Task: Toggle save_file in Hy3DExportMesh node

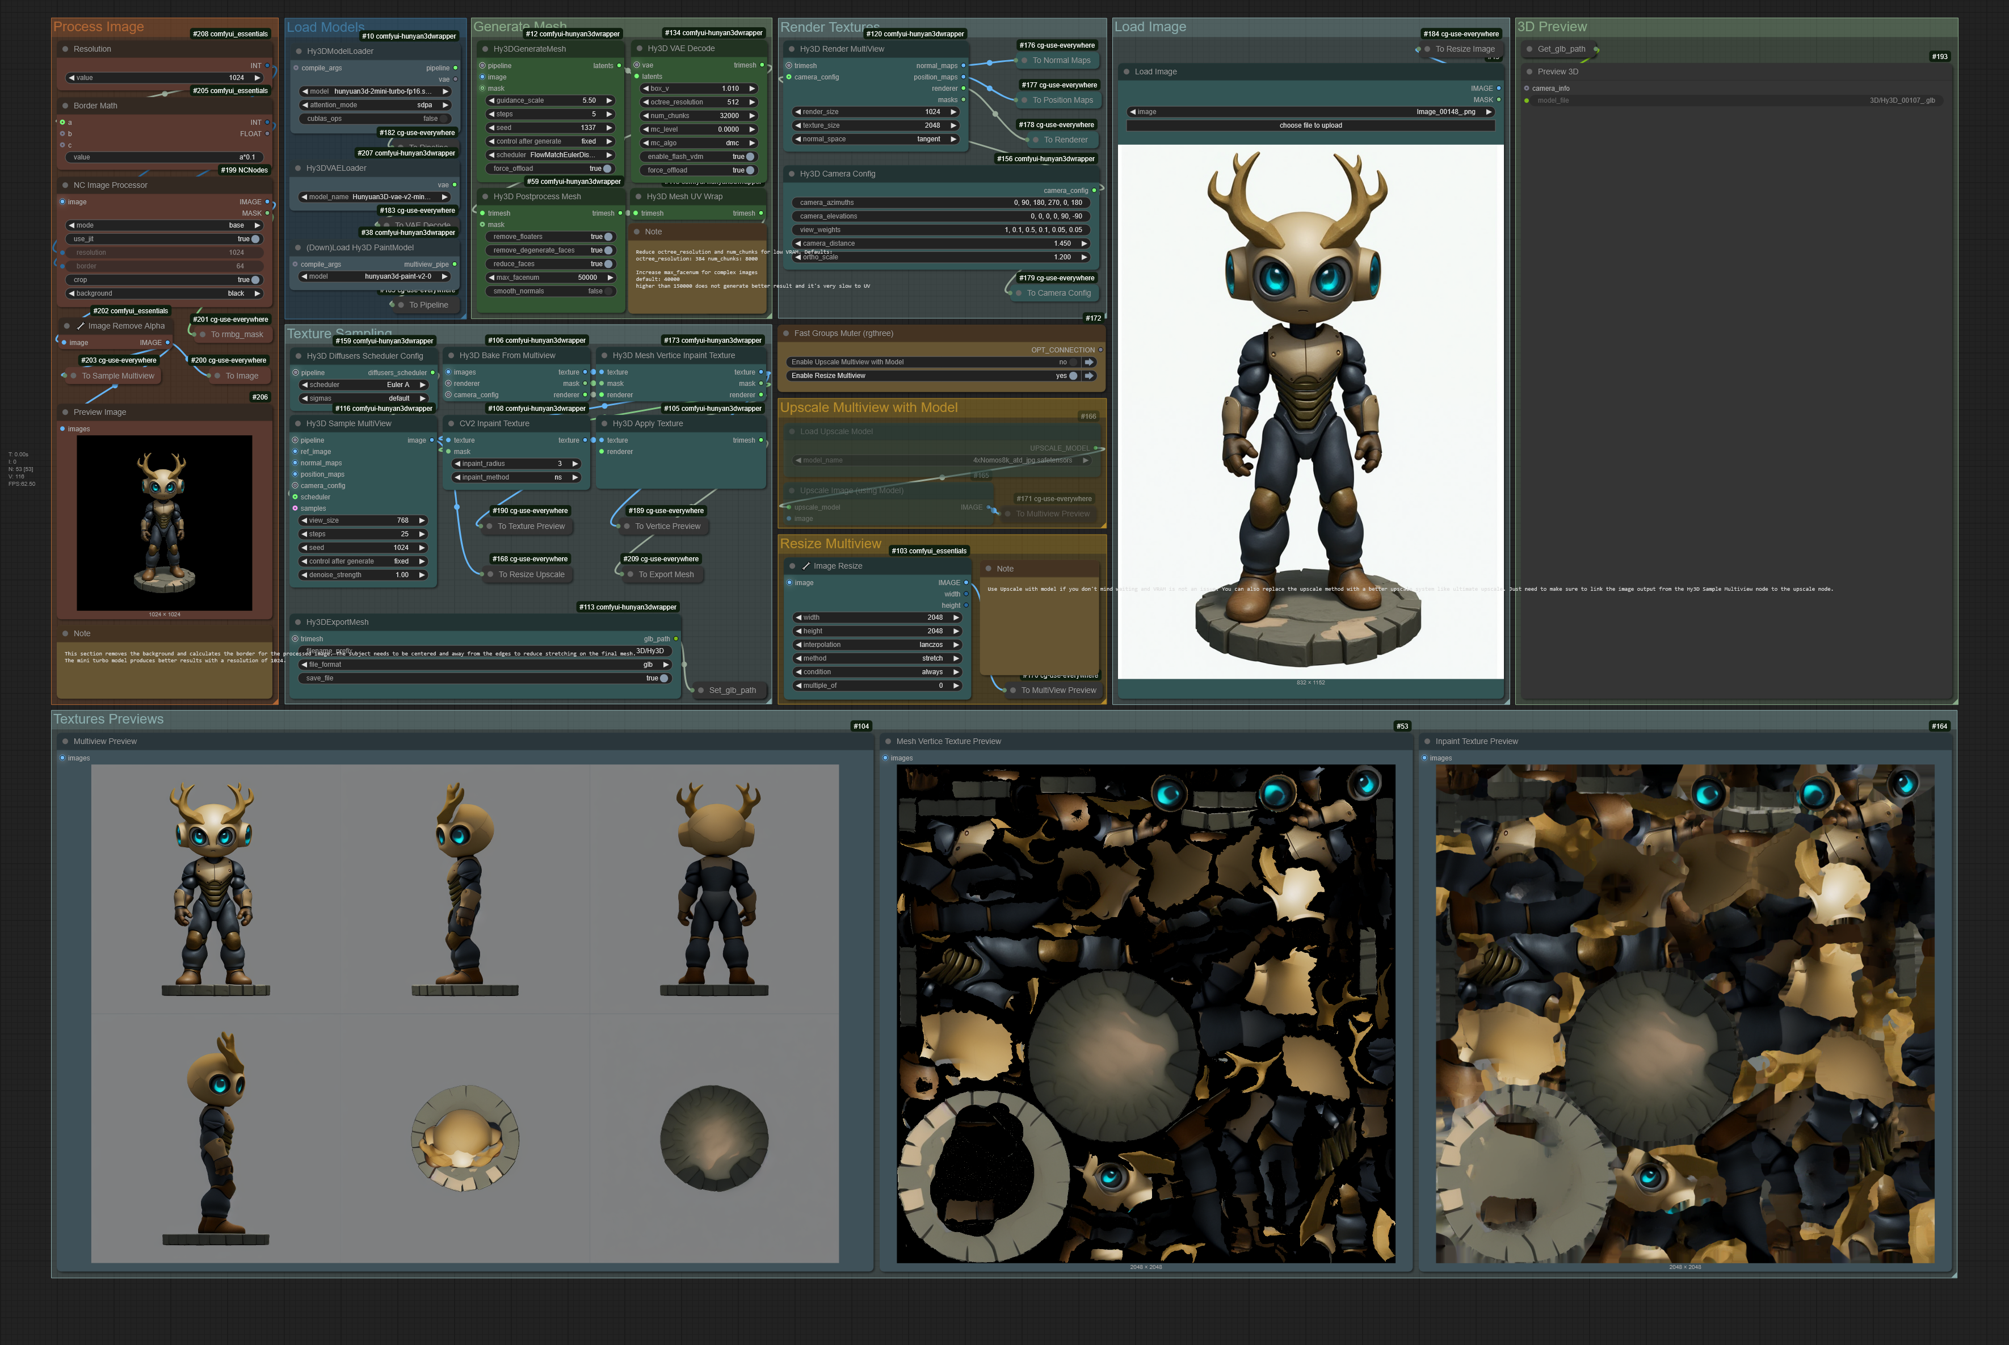Action: click(663, 679)
